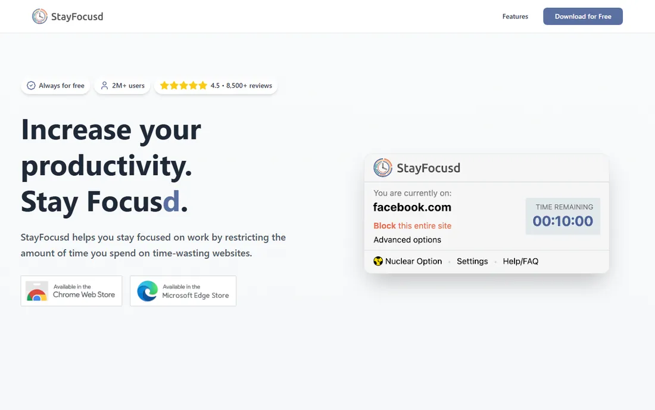Click the Chrome Web Store badge icon
This screenshot has width=655, height=410.
point(37,291)
